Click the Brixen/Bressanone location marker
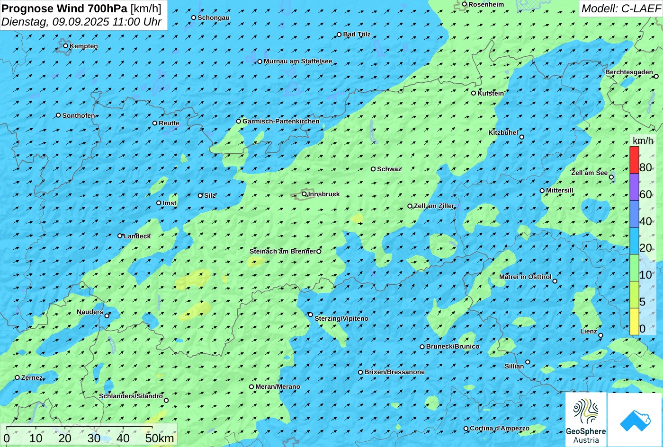This screenshot has width=663, height=447. pos(360,372)
